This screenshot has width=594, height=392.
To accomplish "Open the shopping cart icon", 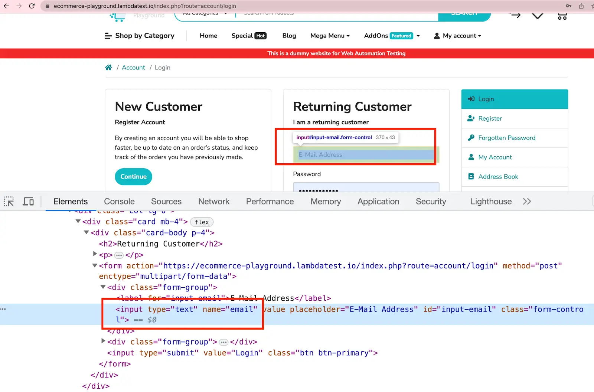I will 562,16.
